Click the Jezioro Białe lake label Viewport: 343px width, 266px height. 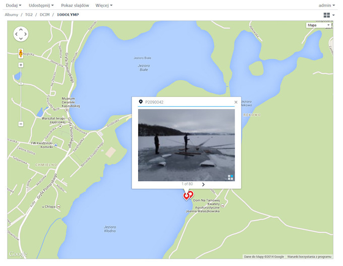(x=144, y=68)
